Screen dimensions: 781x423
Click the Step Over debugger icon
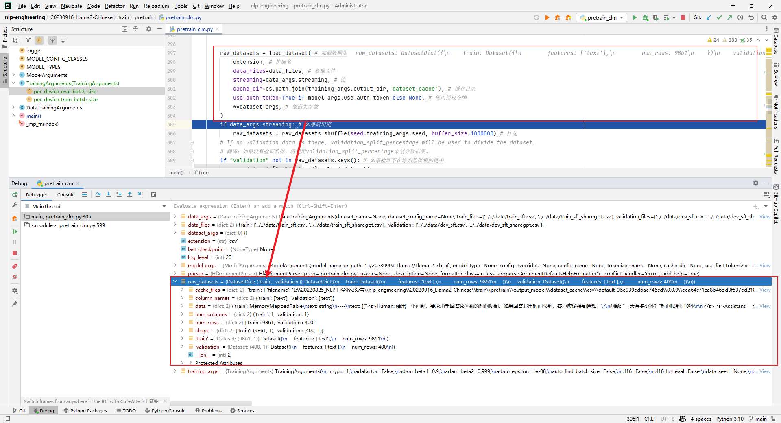tap(98, 194)
